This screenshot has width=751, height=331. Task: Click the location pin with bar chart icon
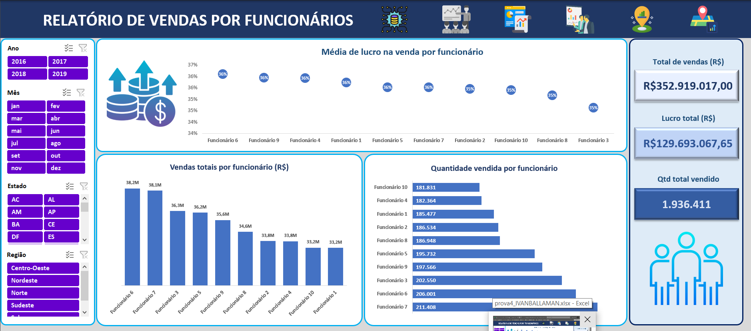click(642, 19)
